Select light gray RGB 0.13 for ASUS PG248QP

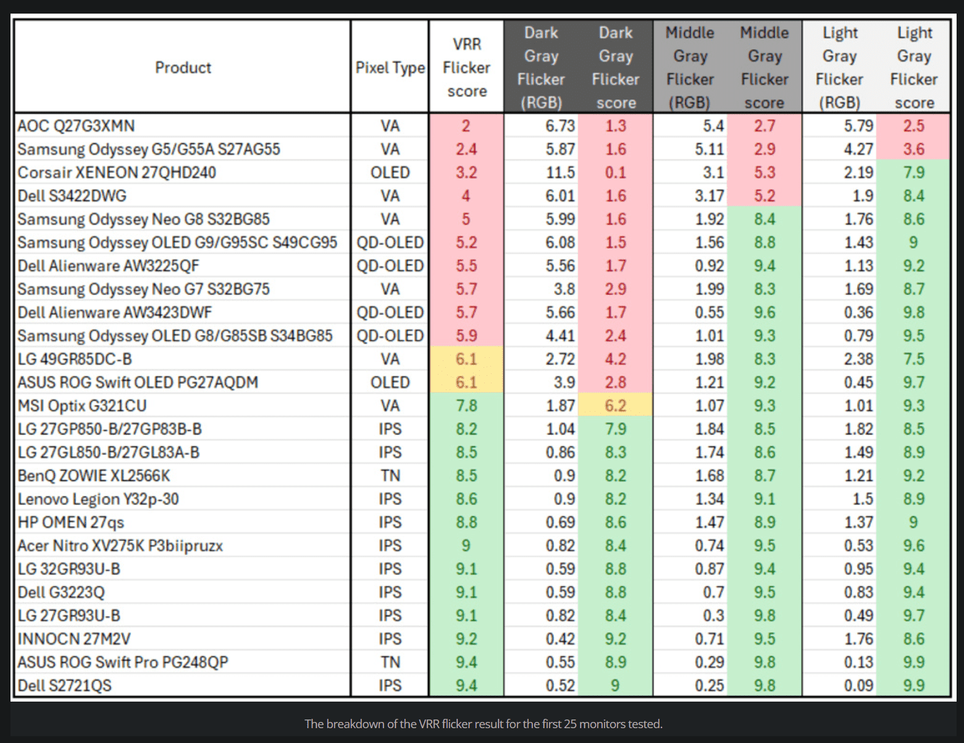click(839, 663)
